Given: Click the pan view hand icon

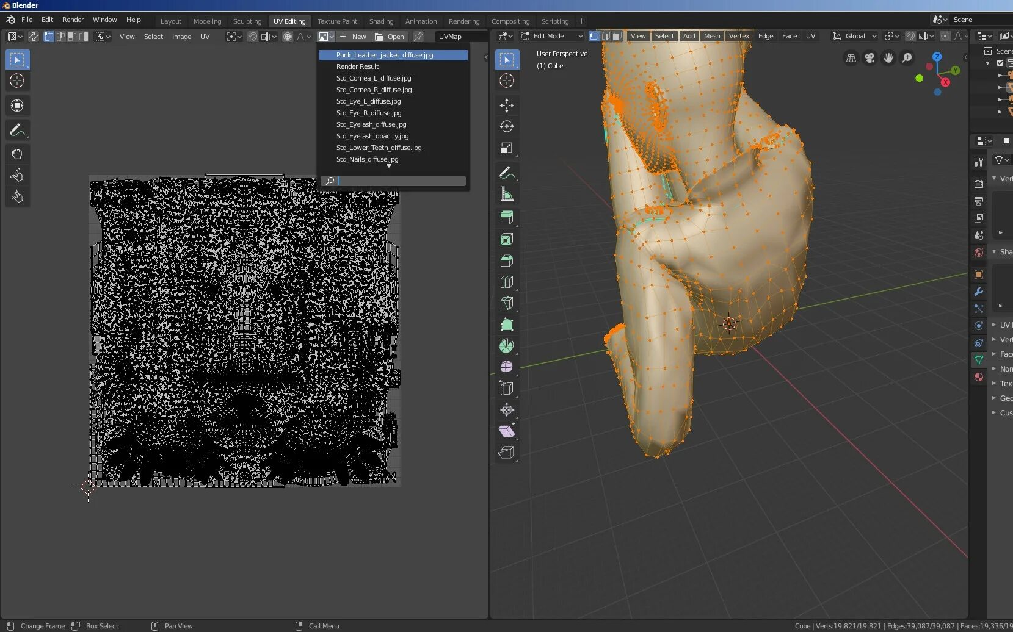Looking at the screenshot, I should point(888,58).
